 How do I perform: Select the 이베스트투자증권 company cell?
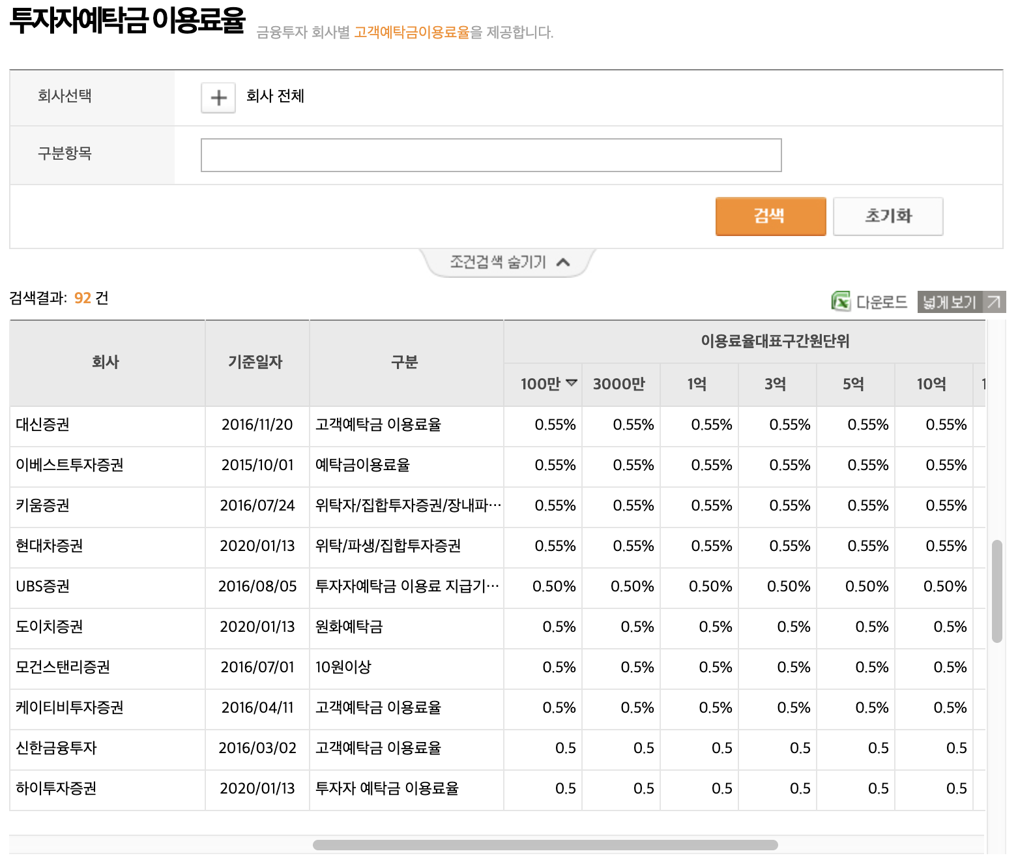click(107, 466)
